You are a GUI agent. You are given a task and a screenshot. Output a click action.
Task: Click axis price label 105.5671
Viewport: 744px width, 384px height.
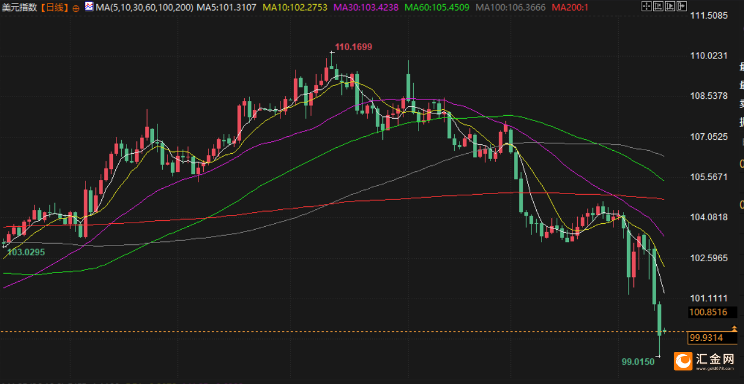pos(708,177)
